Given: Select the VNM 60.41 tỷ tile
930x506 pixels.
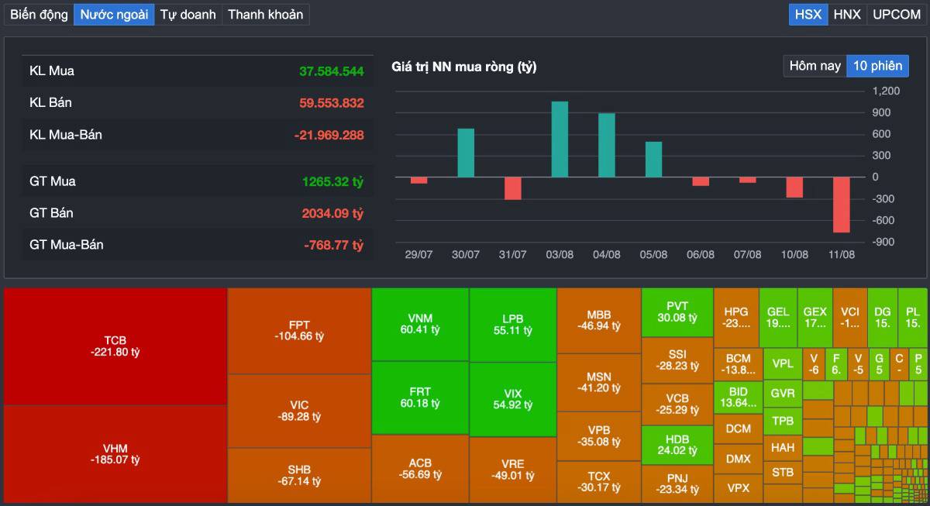Looking at the screenshot, I should (420, 325).
